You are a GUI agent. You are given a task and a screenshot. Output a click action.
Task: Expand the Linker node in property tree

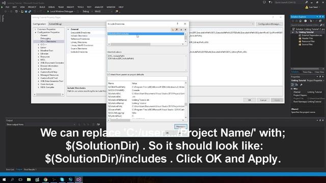pyautogui.click(x=39, y=48)
